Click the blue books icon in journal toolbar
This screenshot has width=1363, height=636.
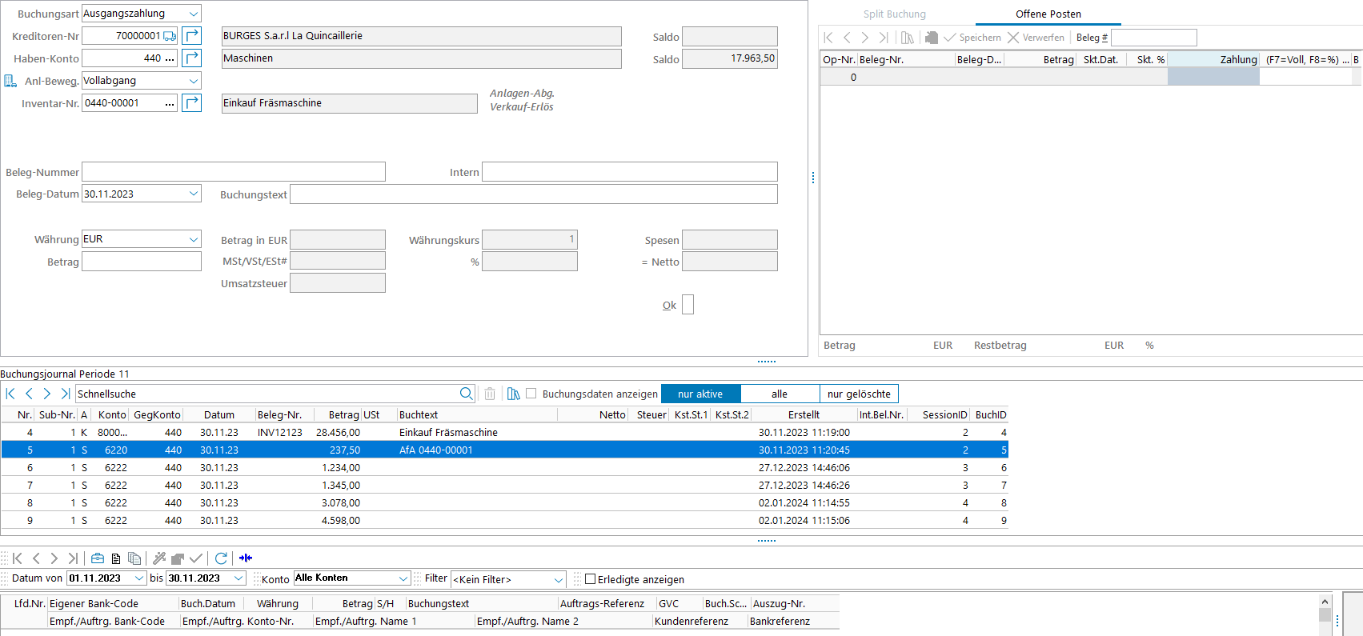pyautogui.click(x=514, y=394)
